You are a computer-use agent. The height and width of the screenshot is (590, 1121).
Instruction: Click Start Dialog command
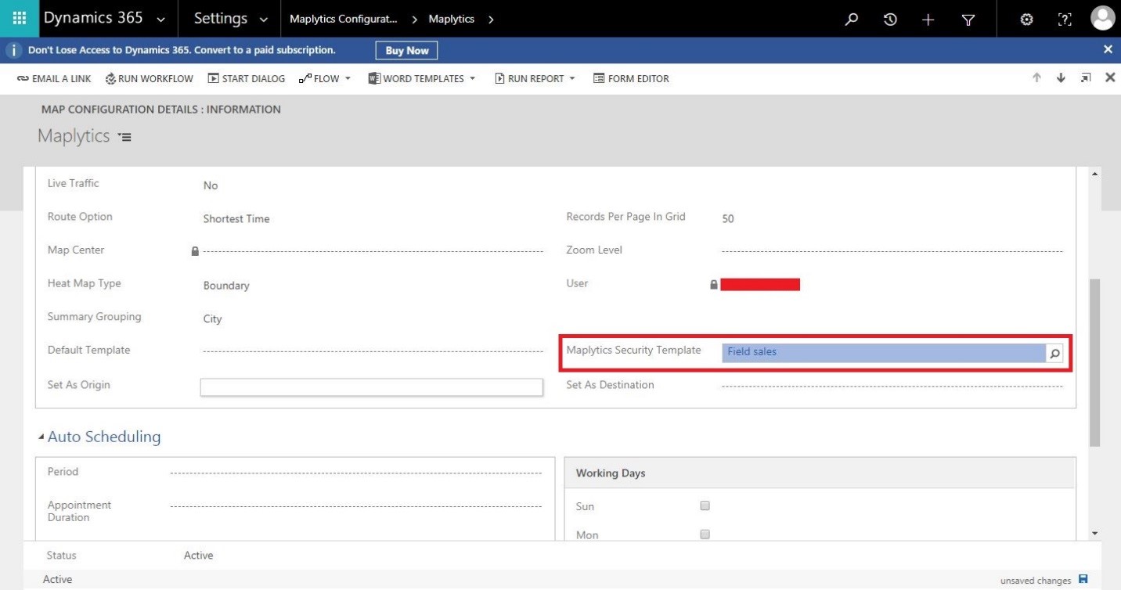click(246, 78)
